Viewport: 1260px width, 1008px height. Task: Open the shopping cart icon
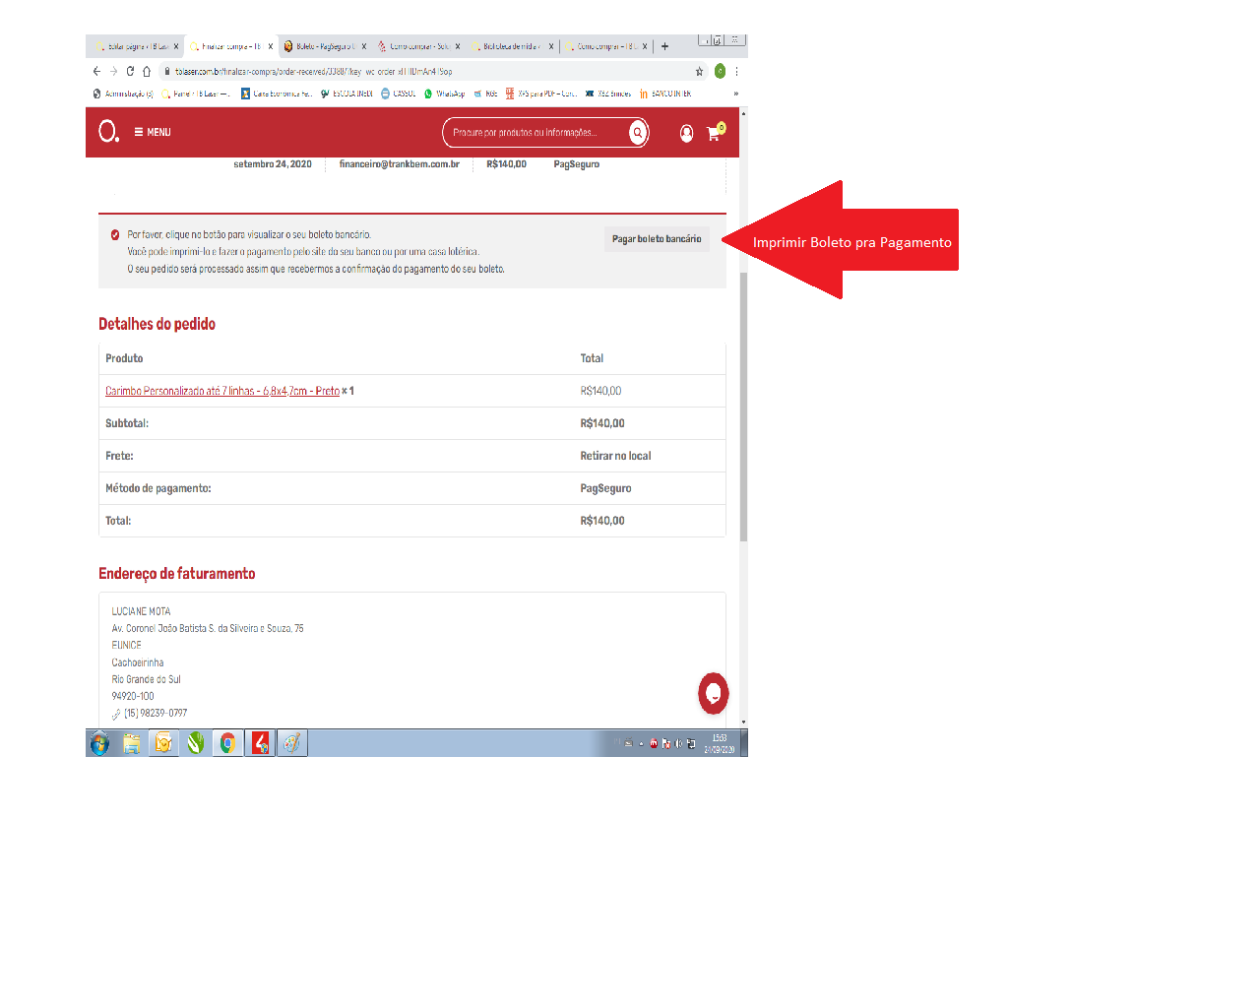714,133
